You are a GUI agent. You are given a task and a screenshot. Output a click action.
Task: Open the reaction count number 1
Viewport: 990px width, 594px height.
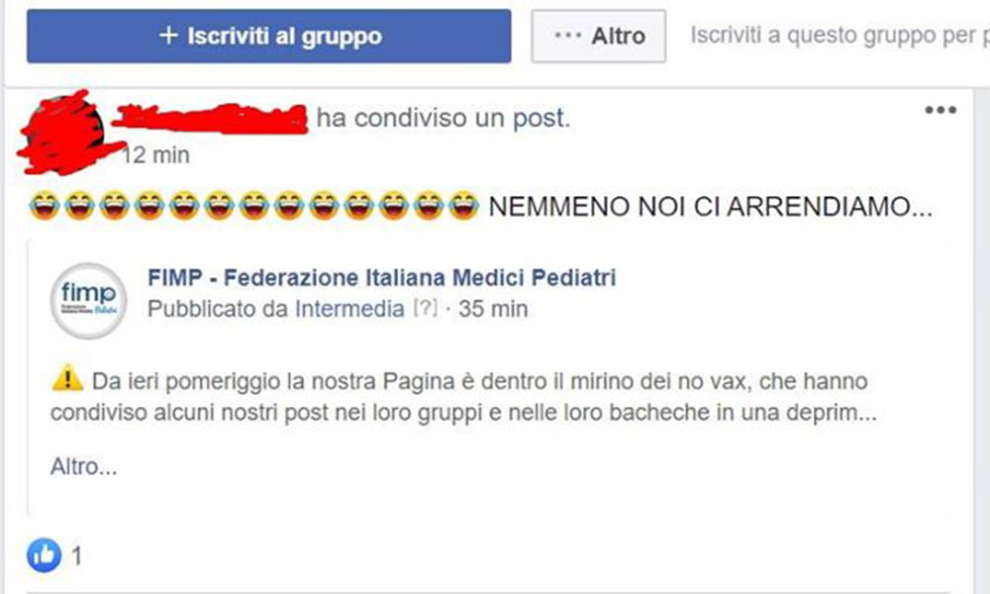pyautogui.click(x=76, y=556)
